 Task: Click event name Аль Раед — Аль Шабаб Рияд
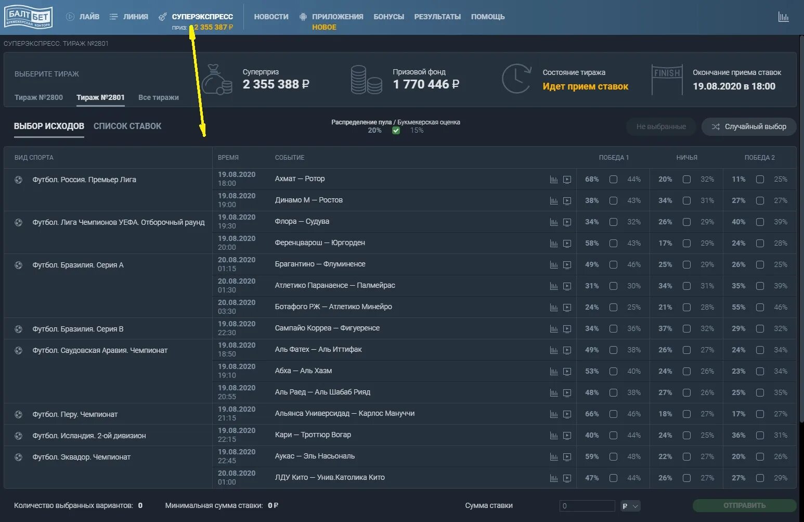pos(322,392)
